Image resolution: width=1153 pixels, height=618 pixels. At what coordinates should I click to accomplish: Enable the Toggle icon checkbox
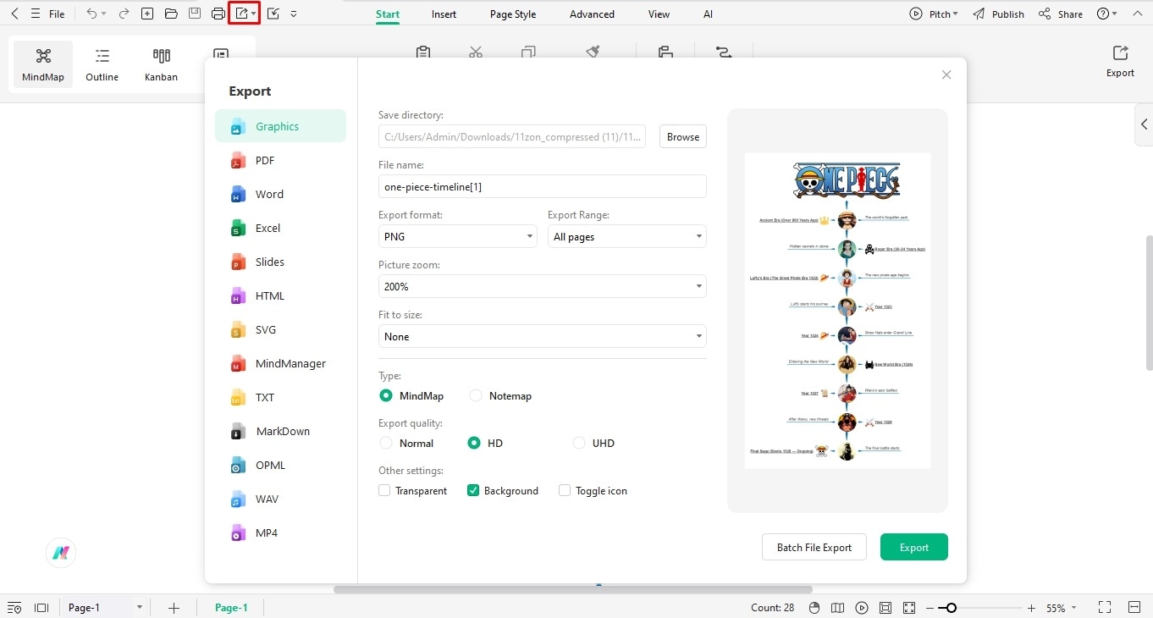565,490
